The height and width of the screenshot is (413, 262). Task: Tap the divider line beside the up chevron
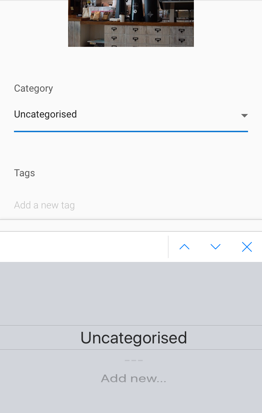(x=168, y=247)
